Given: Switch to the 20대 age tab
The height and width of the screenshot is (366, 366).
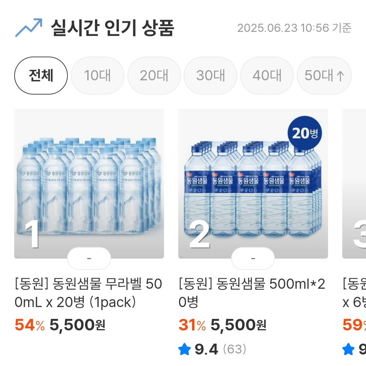Looking at the screenshot, I should click(154, 76).
